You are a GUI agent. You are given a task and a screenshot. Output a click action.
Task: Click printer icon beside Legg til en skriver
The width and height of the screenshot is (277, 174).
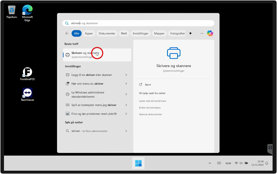(68, 75)
